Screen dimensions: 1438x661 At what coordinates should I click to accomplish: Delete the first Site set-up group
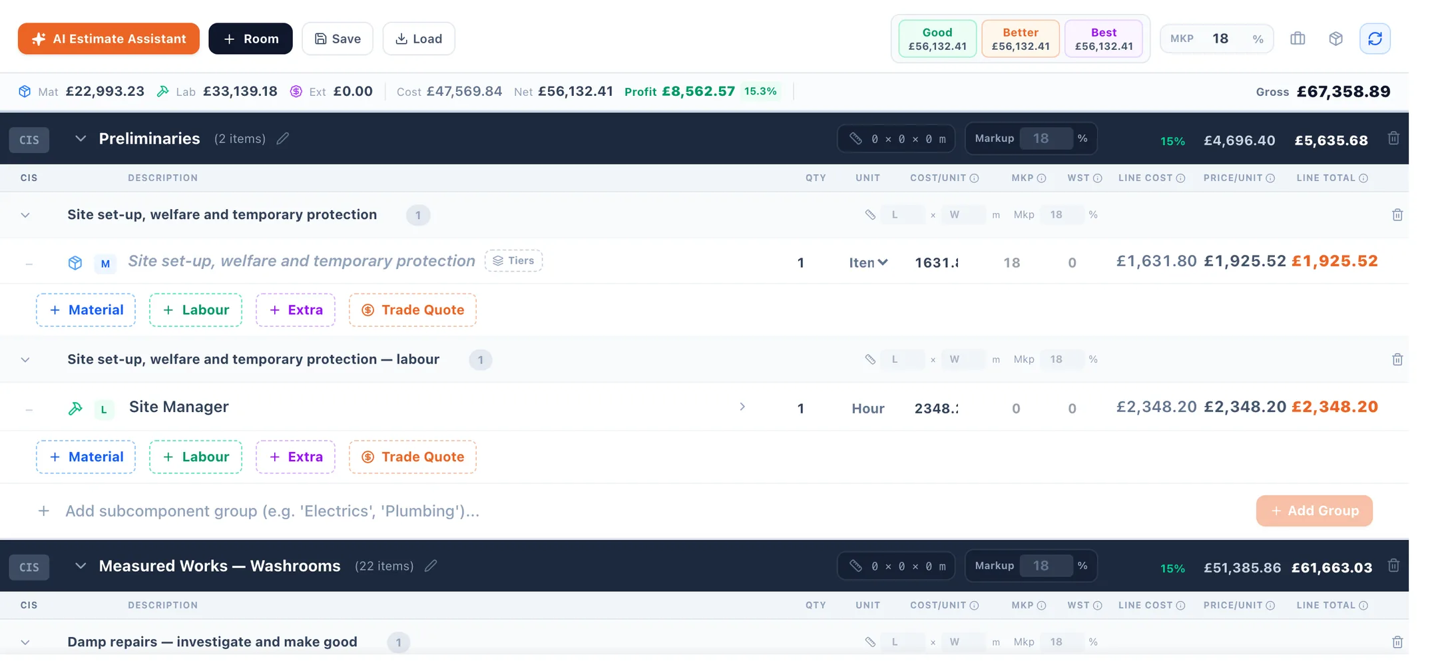coord(1397,215)
